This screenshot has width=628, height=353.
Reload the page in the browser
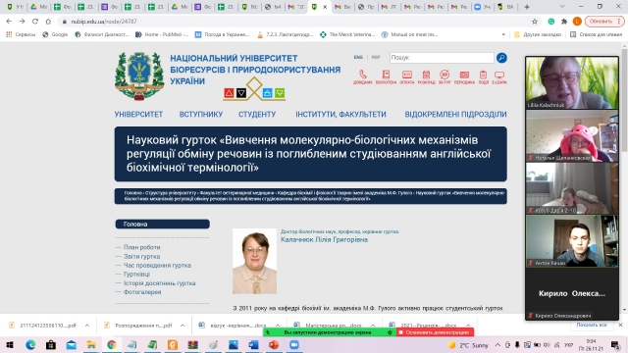pyautogui.click(x=35, y=22)
